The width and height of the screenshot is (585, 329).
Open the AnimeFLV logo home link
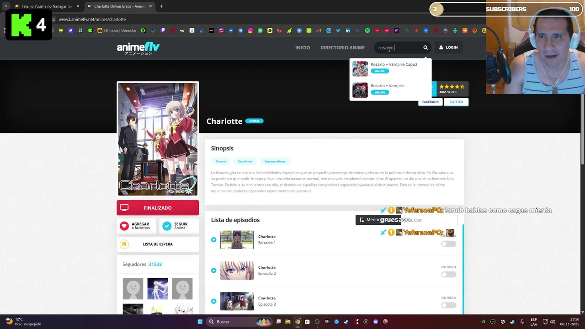(x=138, y=48)
